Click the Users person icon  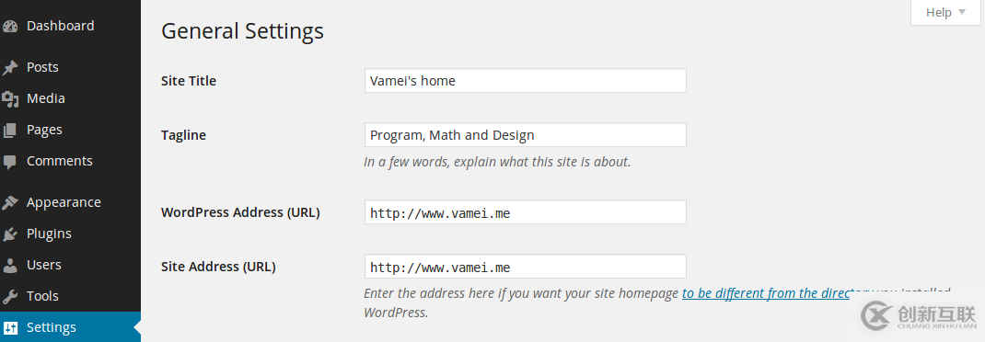(x=10, y=266)
